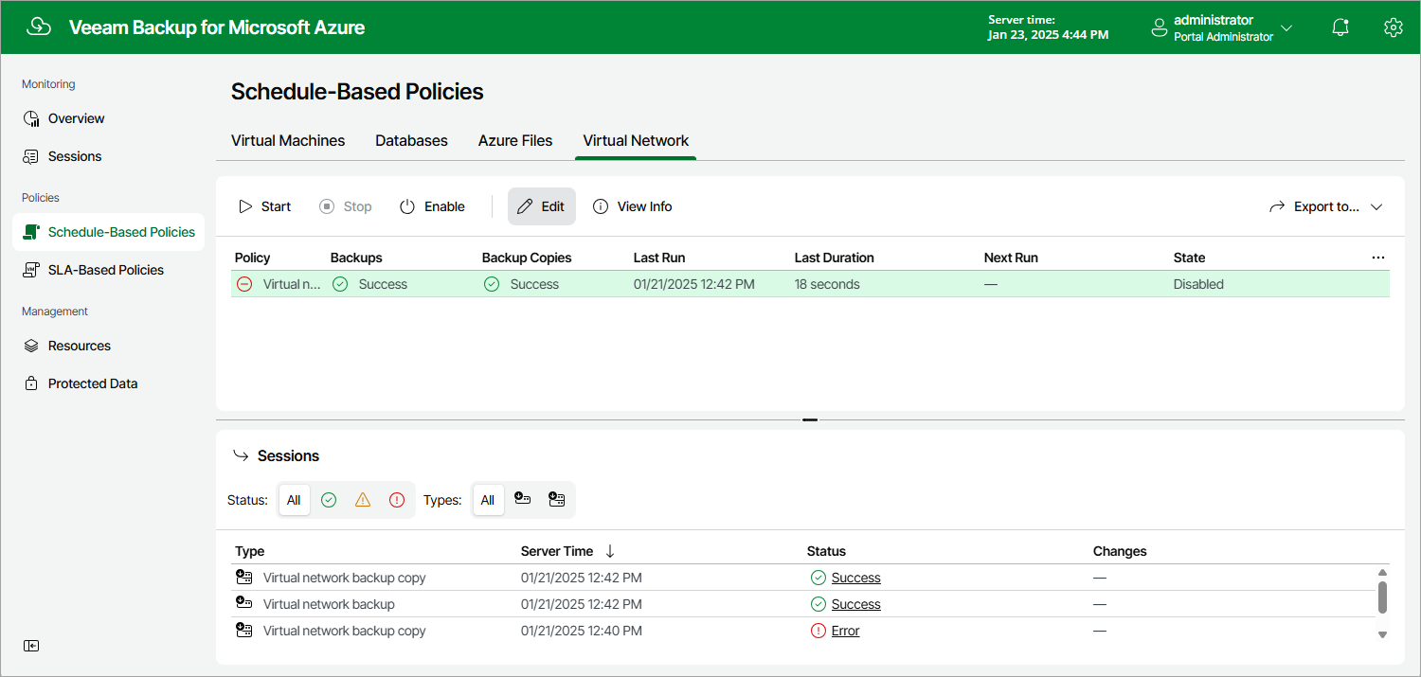The height and width of the screenshot is (677, 1421).
Task: Click the Sessions list icon
Action: (x=31, y=156)
